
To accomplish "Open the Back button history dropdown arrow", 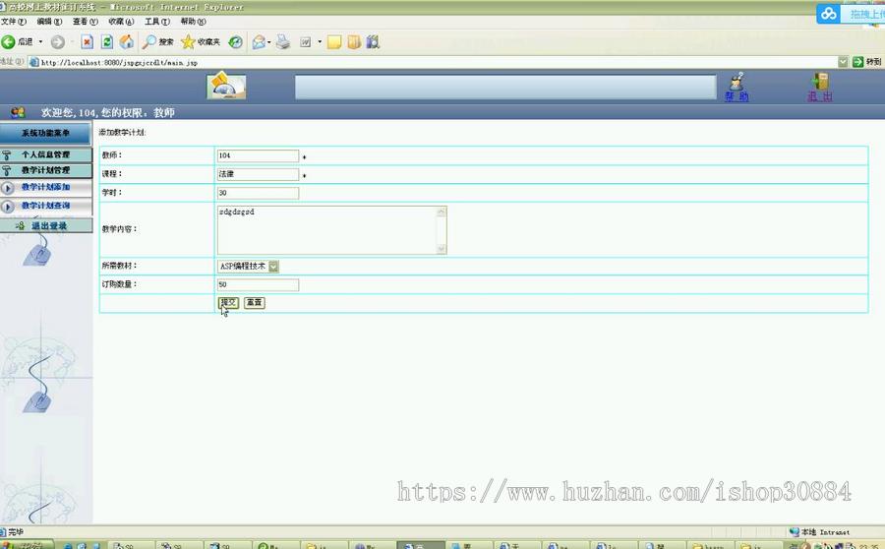I will point(40,41).
